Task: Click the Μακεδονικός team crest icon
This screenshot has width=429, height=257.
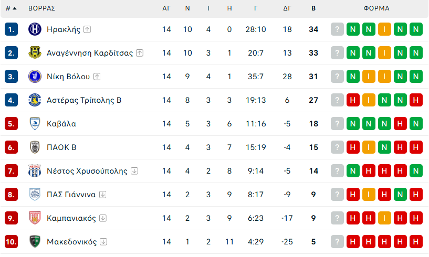Action: pos(35,242)
